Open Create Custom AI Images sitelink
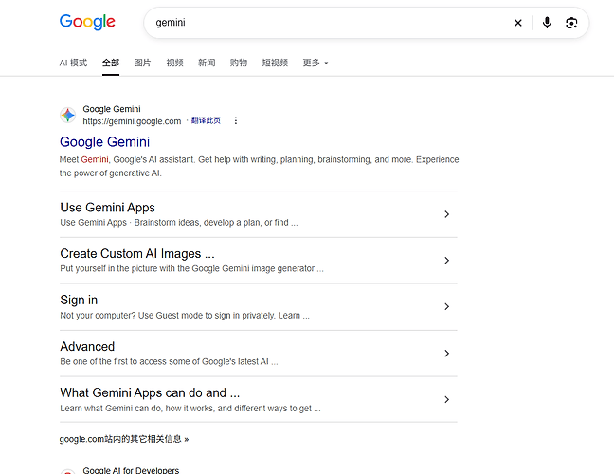This screenshot has width=614, height=474. [137, 253]
